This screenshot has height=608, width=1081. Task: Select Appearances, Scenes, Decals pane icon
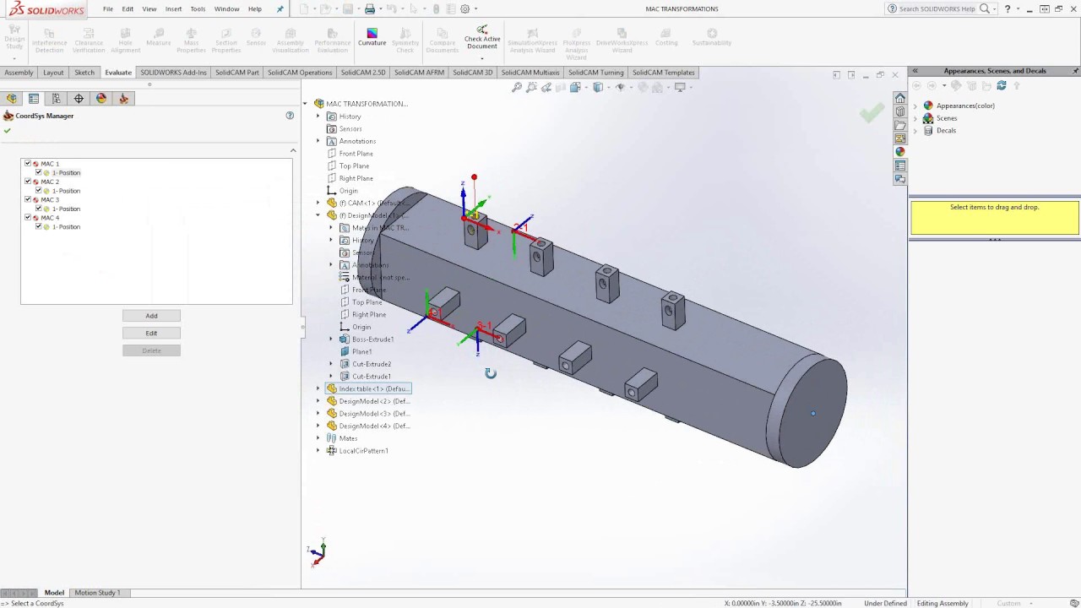(x=900, y=152)
